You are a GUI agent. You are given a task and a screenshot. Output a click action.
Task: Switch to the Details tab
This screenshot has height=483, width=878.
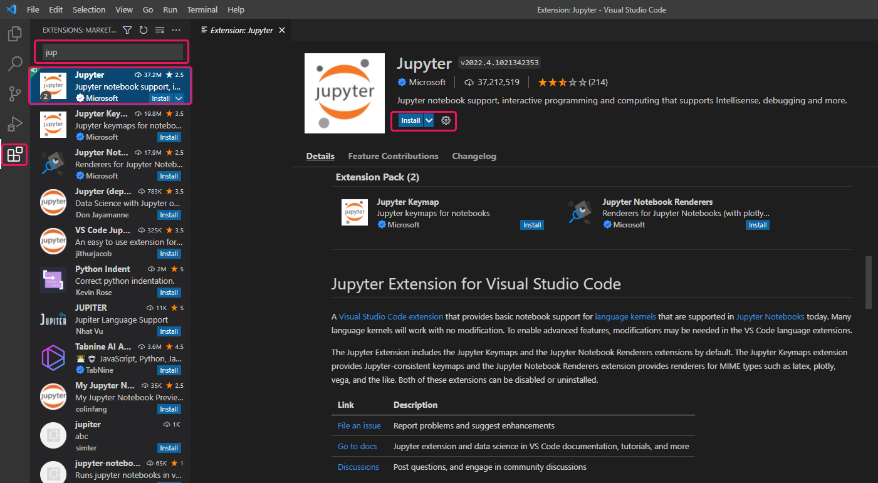[320, 156]
